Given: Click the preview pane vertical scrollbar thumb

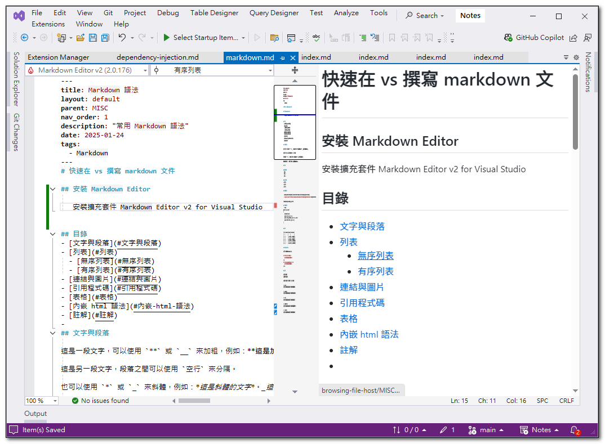Looking at the screenshot, I should click(x=575, y=111).
